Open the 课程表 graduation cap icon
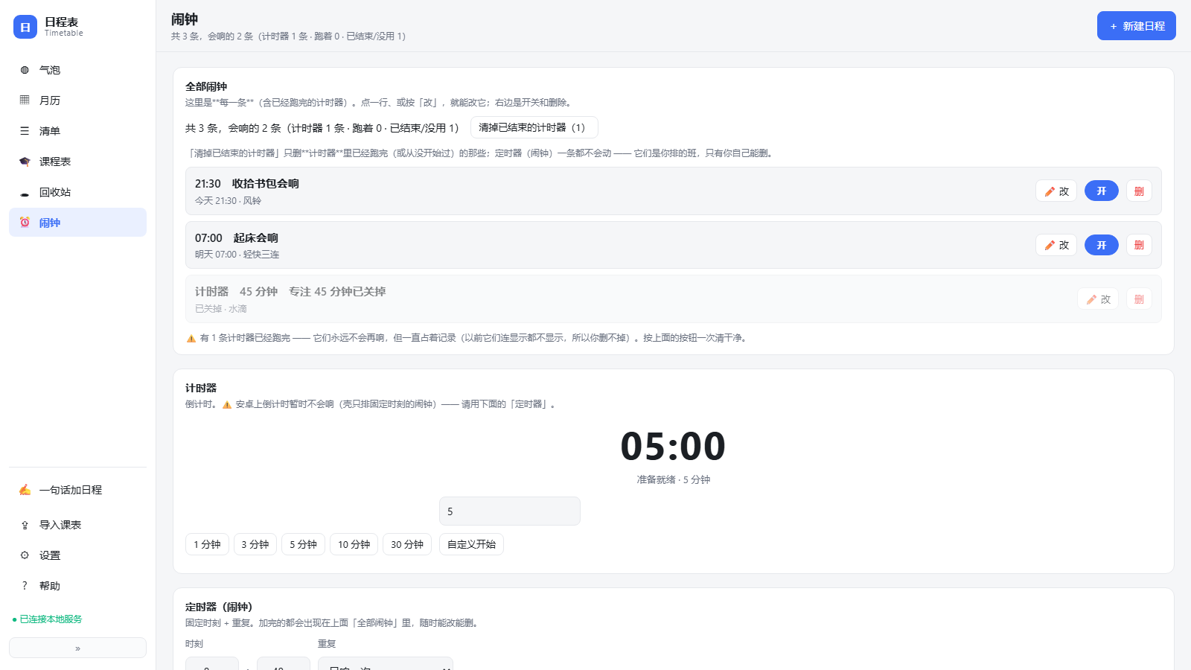Image resolution: width=1191 pixels, height=670 pixels. coord(25,162)
